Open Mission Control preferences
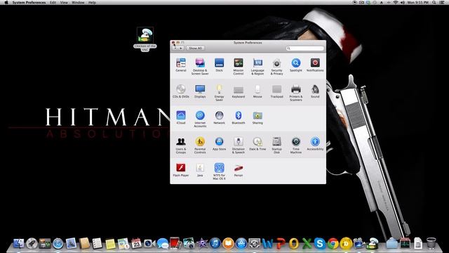 [239, 66]
